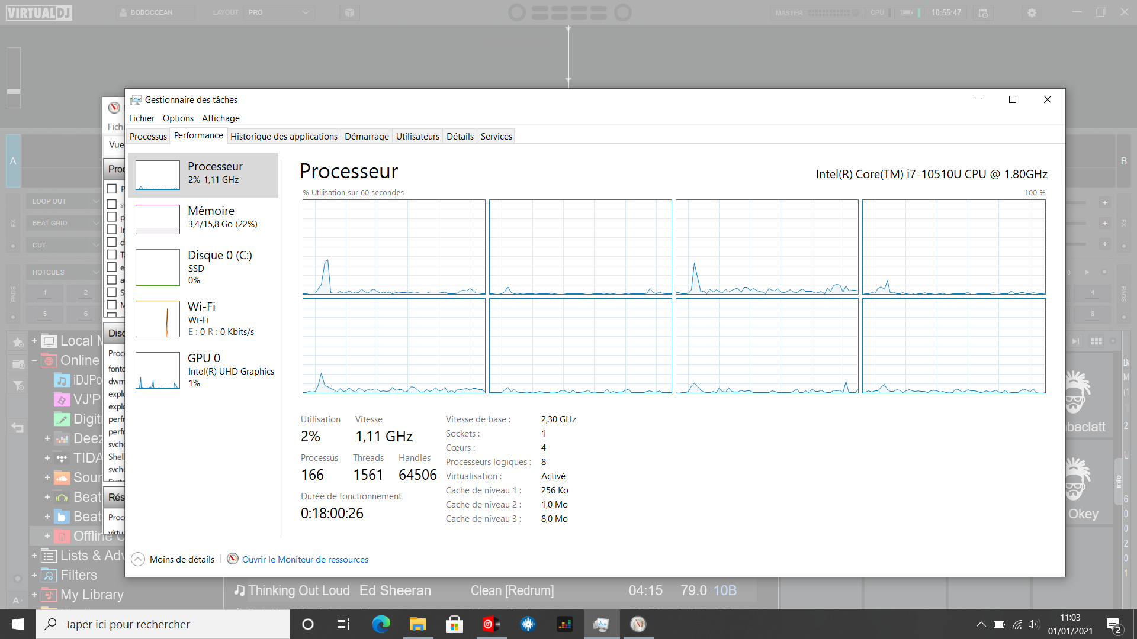Select the VJ'Pro film folder icon
This screenshot has height=639, width=1137.
(x=62, y=399)
